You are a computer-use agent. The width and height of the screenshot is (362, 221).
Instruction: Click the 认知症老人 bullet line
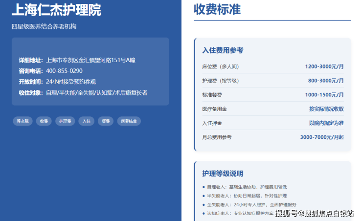(x=238, y=213)
